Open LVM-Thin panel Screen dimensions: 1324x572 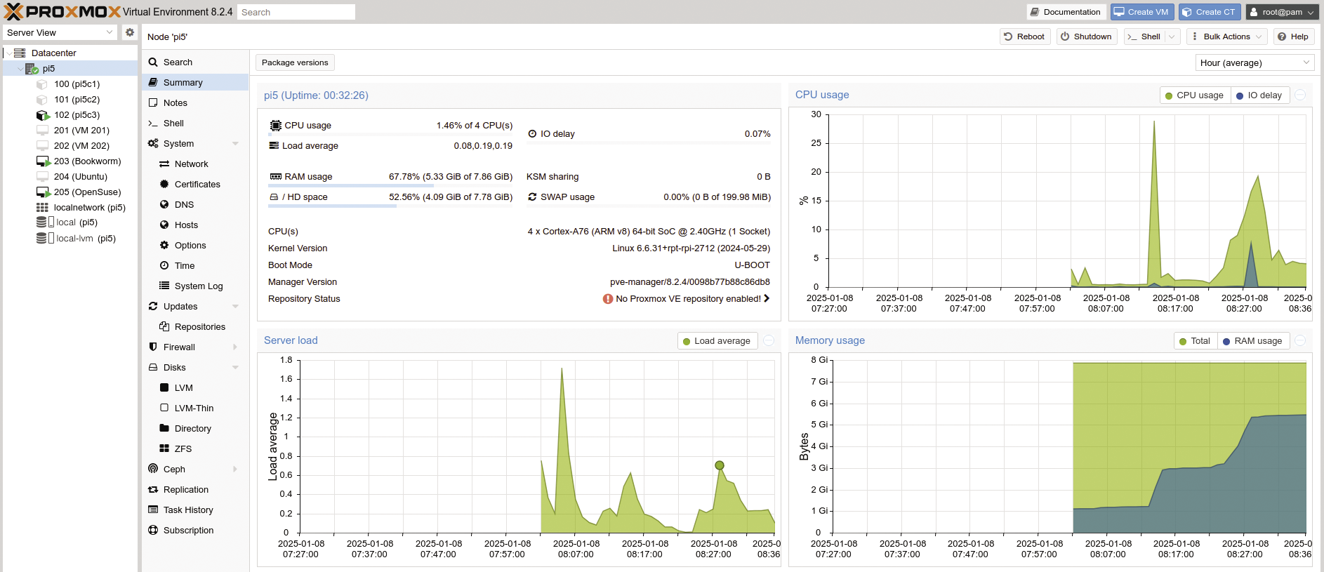(x=195, y=408)
